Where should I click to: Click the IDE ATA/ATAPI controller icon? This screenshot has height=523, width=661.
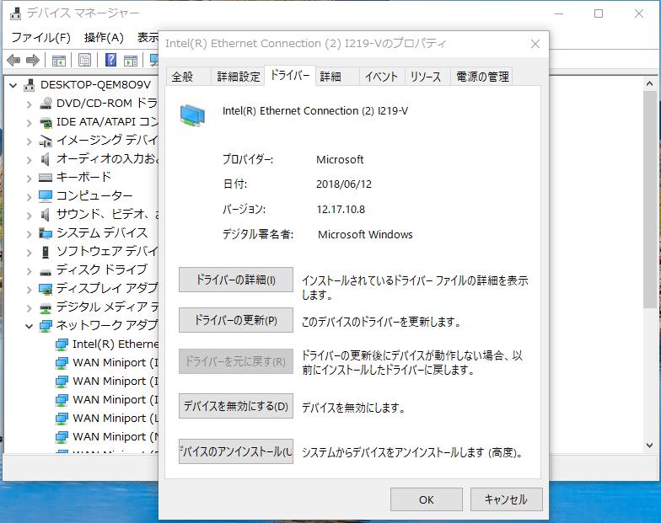[x=46, y=122]
